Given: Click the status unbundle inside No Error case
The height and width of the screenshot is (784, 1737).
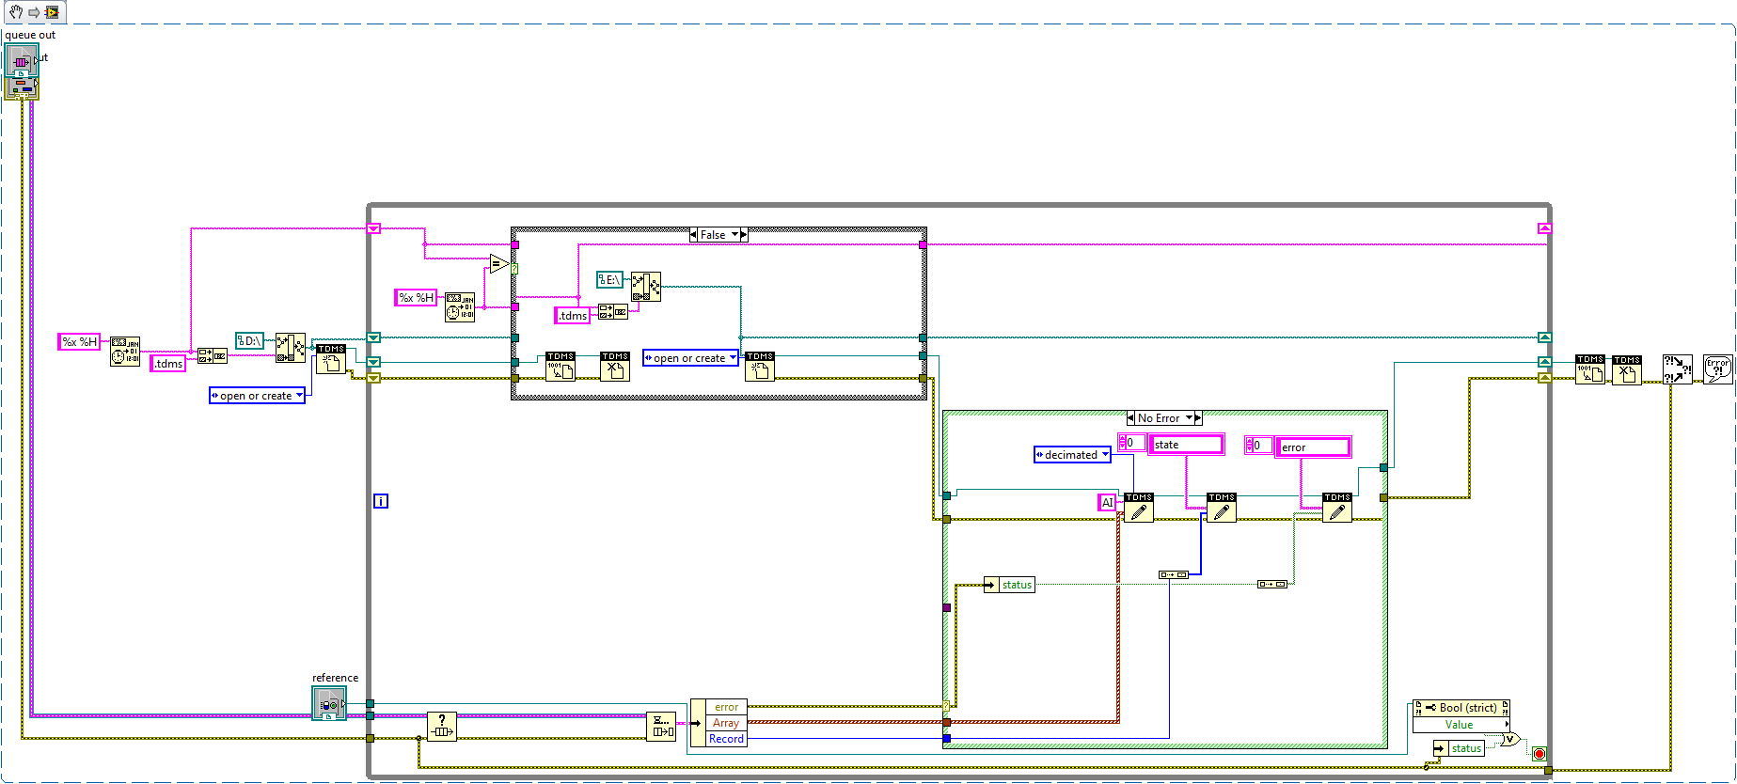Looking at the screenshot, I should pos(1009,585).
